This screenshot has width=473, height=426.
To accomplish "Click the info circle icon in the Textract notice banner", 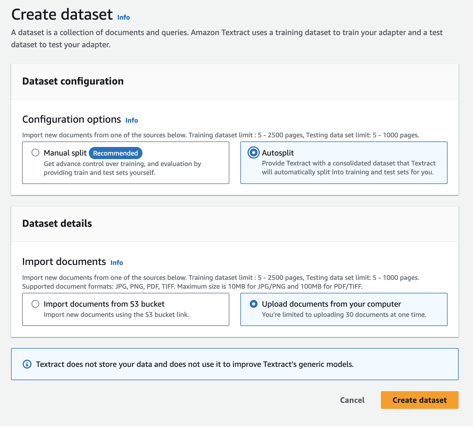I will click(x=27, y=364).
